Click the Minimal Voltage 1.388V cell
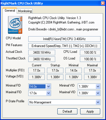This screenshot has height=120, width=106. [x=74, y=77]
